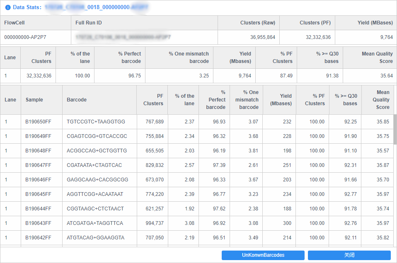Screen dimensions: 397x263
Task: Click barcode GAGGCAAG+CACGGCGG
Action: [97, 180]
